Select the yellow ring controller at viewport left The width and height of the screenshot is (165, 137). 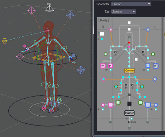(5, 41)
